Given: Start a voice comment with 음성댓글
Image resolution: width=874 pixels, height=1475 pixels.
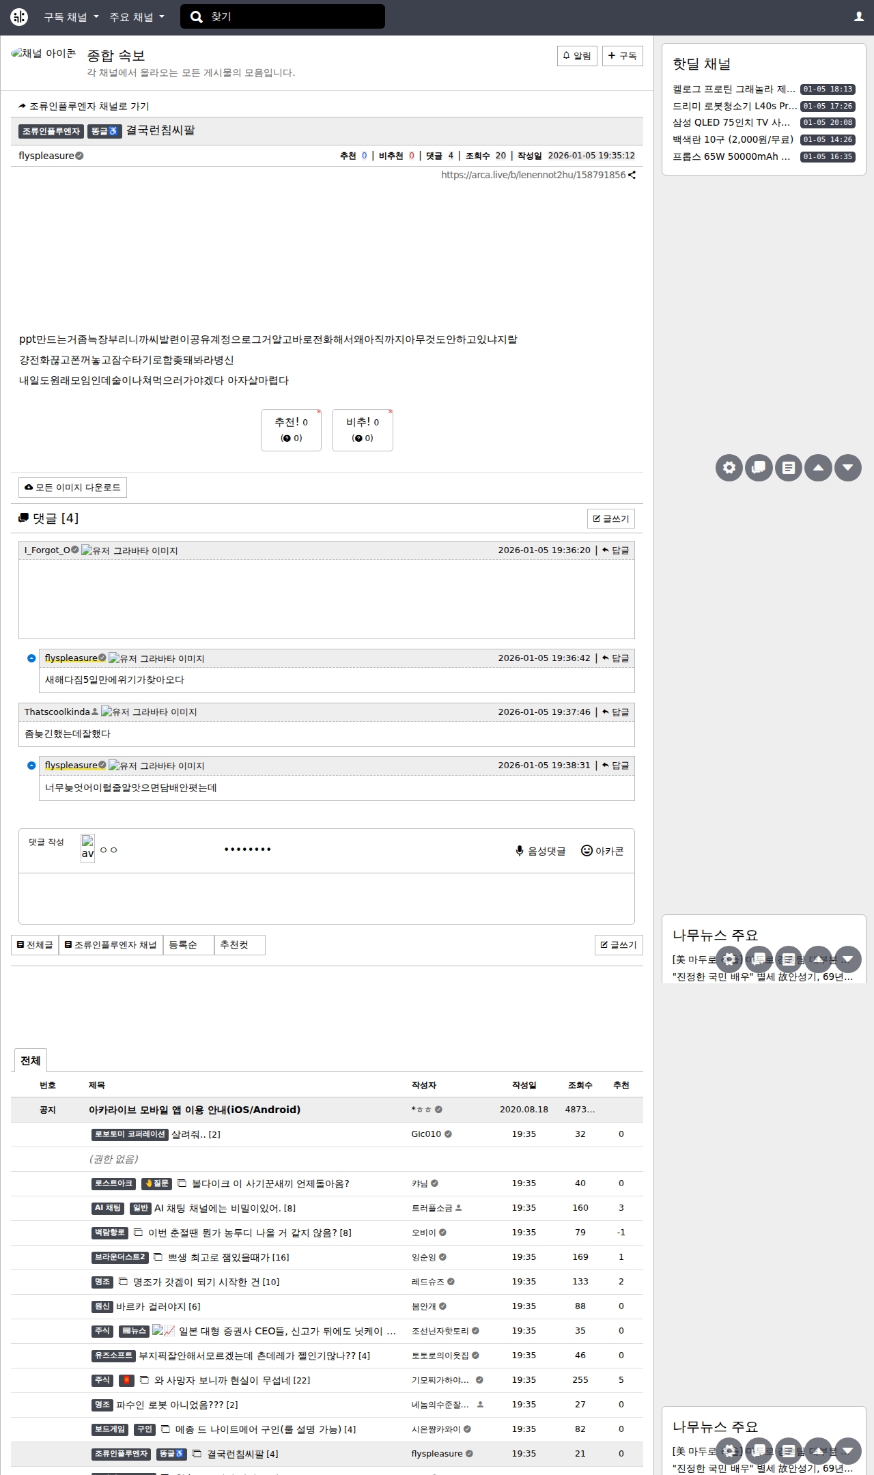Looking at the screenshot, I should [x=541, y=851].
